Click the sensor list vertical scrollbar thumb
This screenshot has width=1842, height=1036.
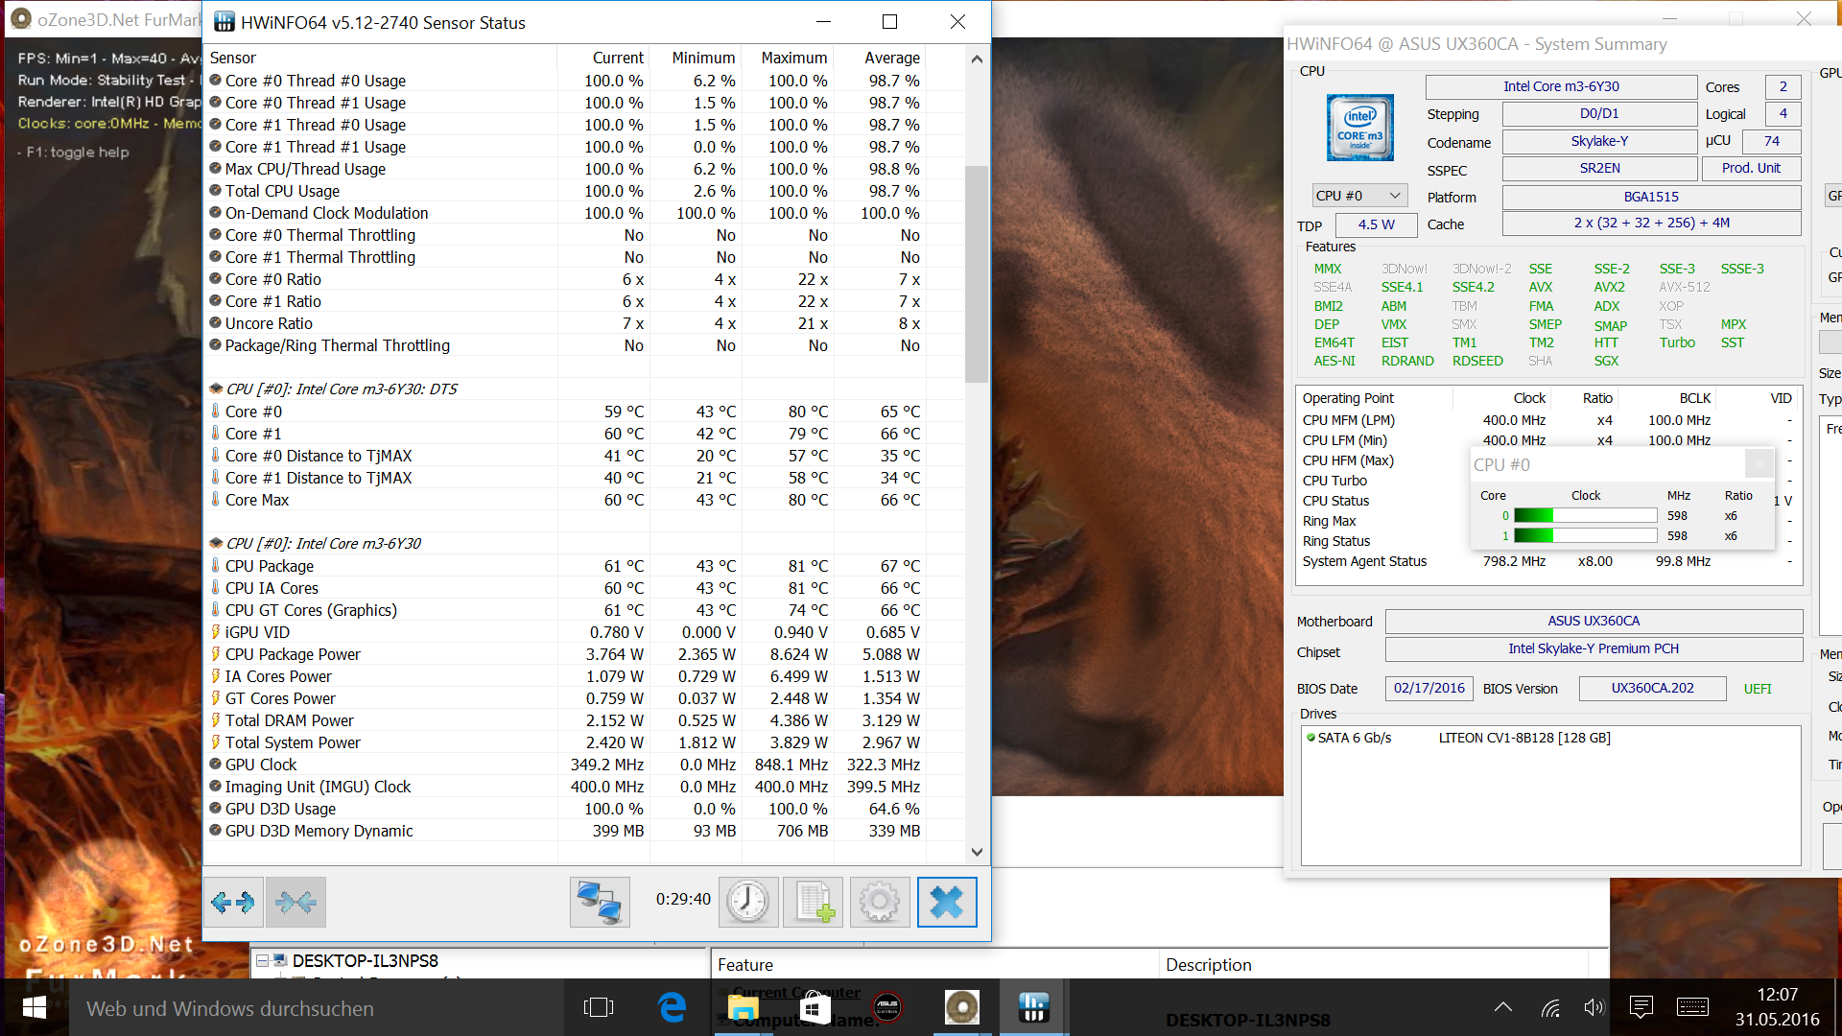click(x=977, y=273)
